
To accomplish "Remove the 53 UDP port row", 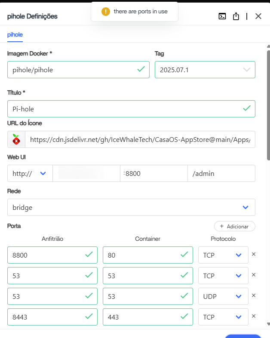I will [x=253, y=296].
